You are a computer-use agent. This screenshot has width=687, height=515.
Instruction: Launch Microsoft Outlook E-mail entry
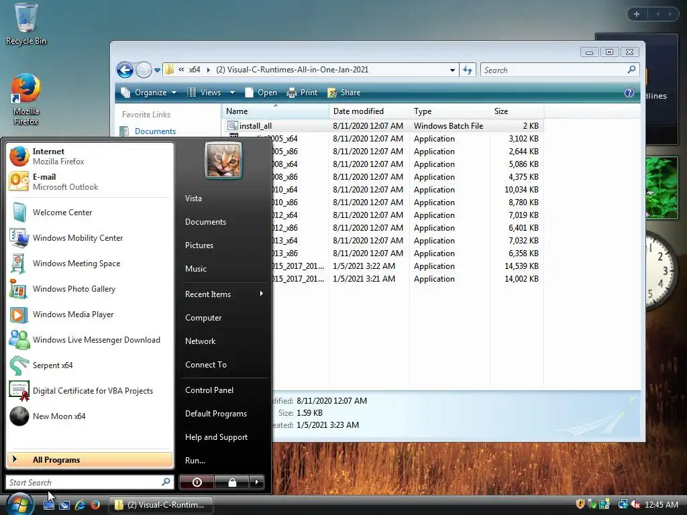point(91,182)
